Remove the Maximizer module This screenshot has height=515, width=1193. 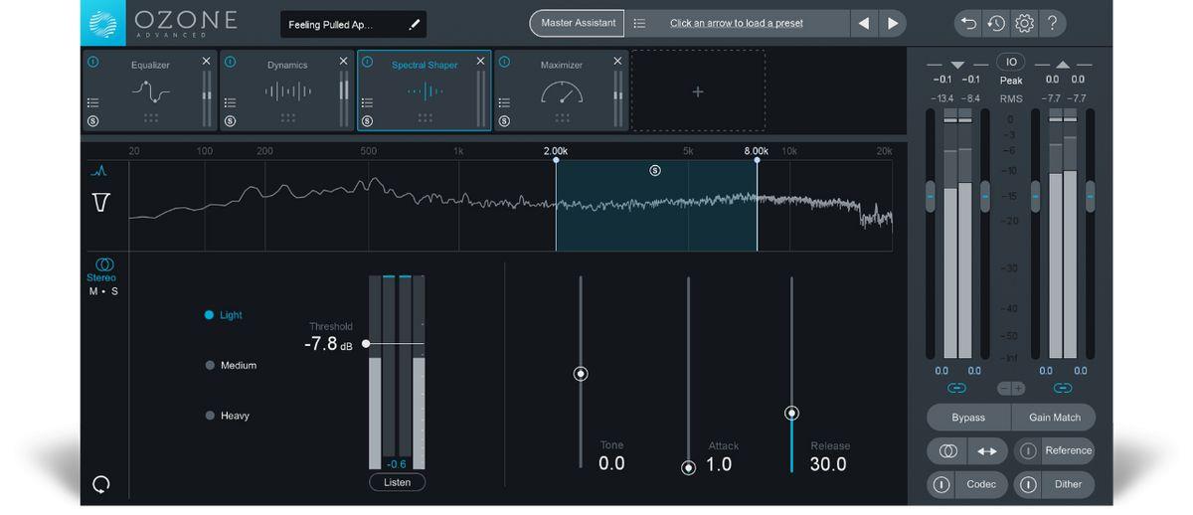(618, 62)
